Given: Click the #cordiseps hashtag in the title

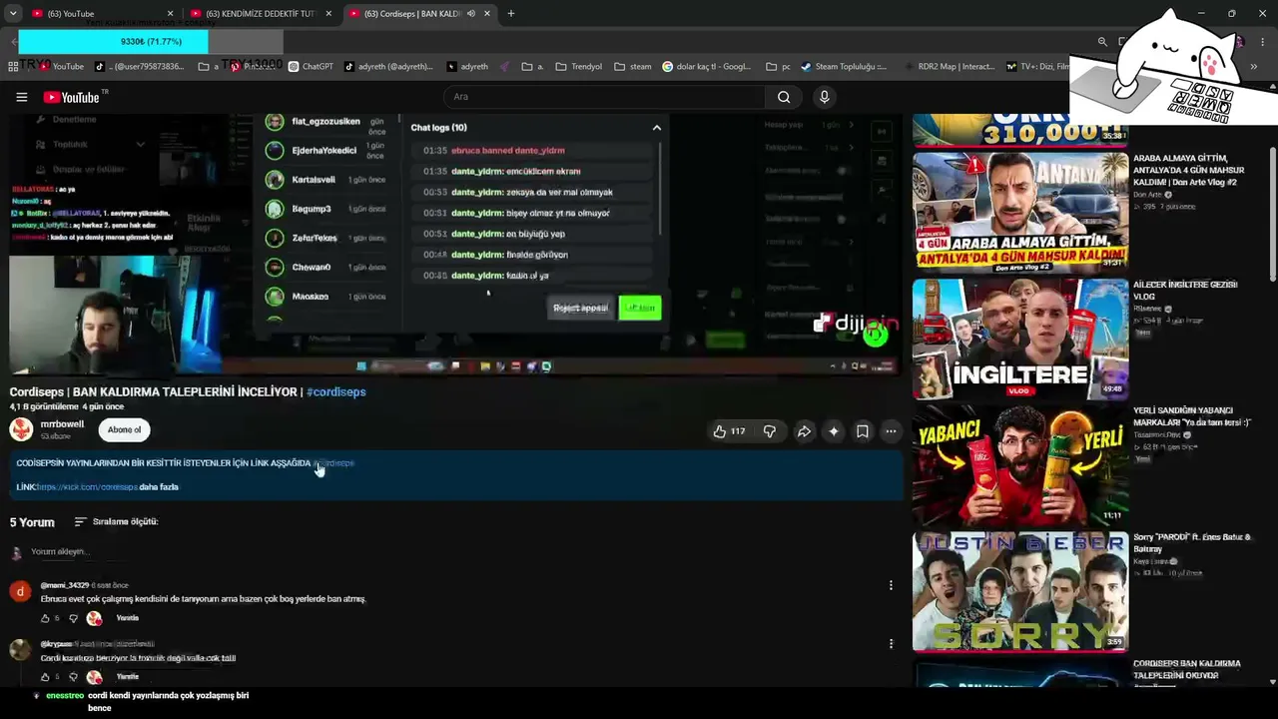Looking at the screenshot, I should (x=336, y=391).
